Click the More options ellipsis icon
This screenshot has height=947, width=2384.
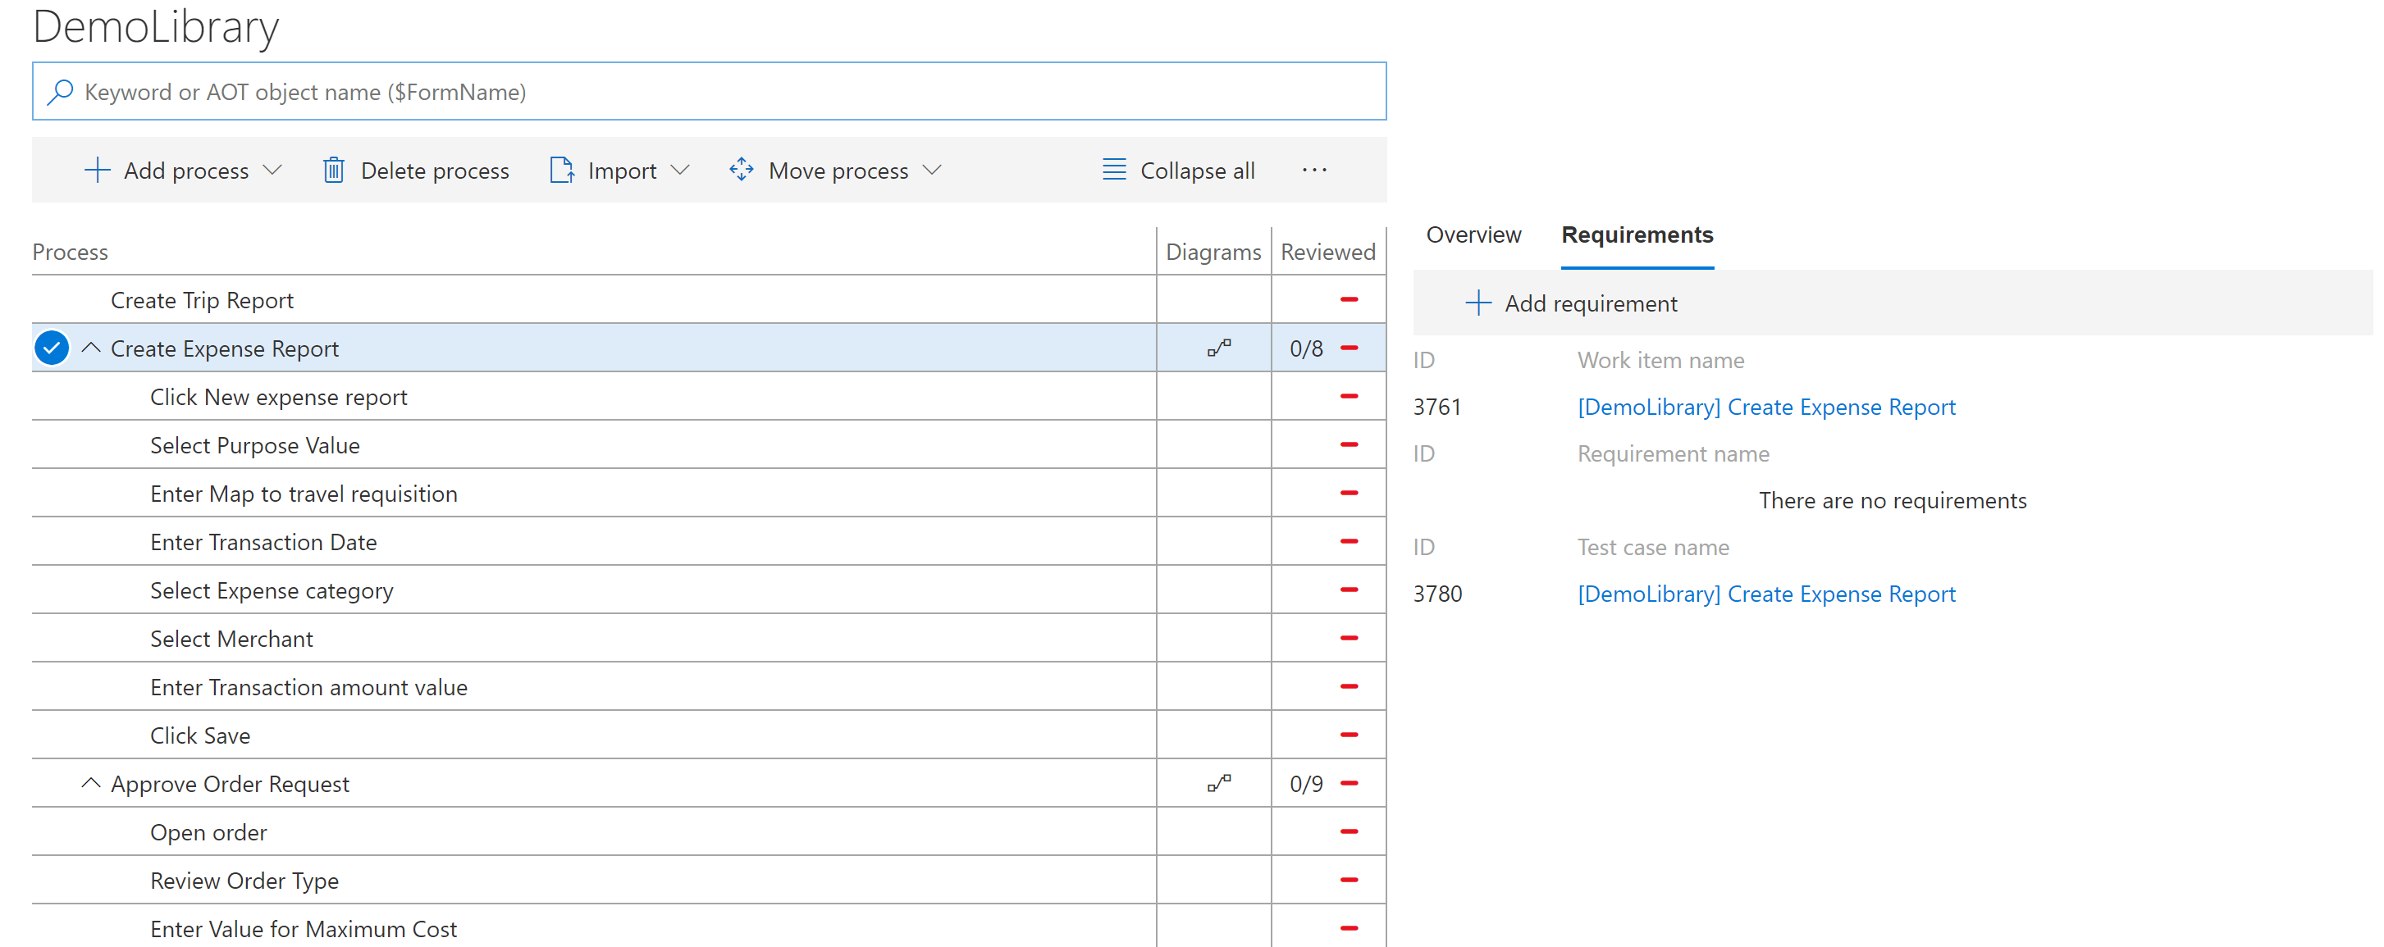(x=1318, y=169)
